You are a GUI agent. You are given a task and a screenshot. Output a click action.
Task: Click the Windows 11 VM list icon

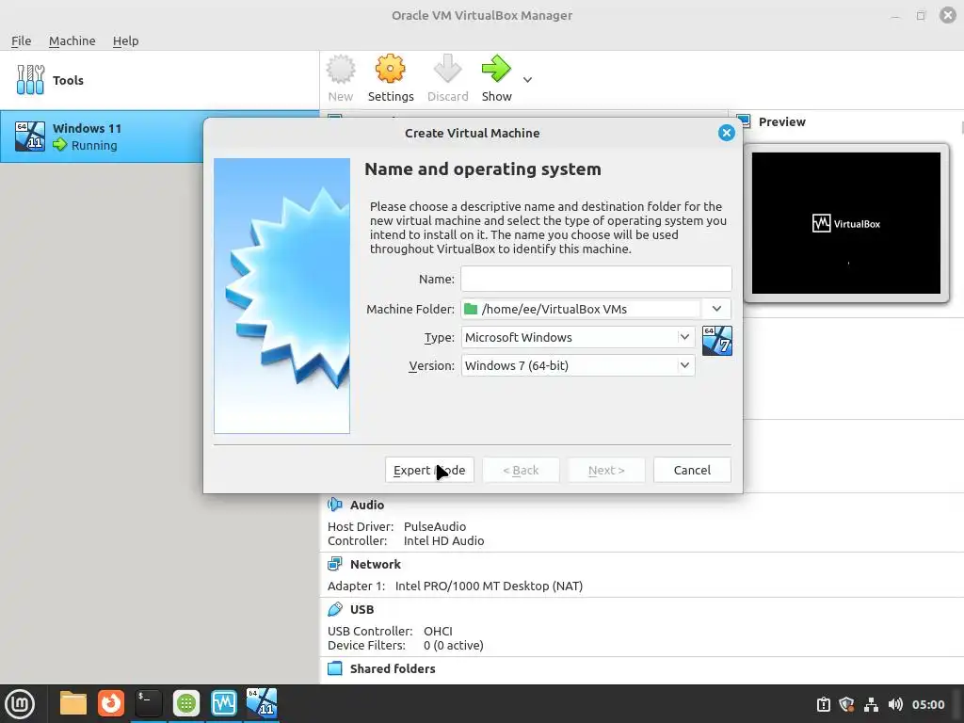[x=30, y=137]
